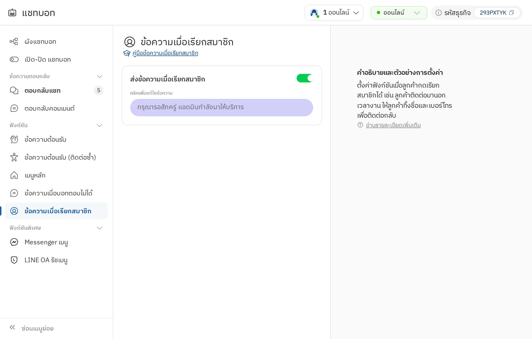
Task: Open ข้อความต้อนรับ (ติดต่อซ้ำ) menu item
Action: coord(56,158)
